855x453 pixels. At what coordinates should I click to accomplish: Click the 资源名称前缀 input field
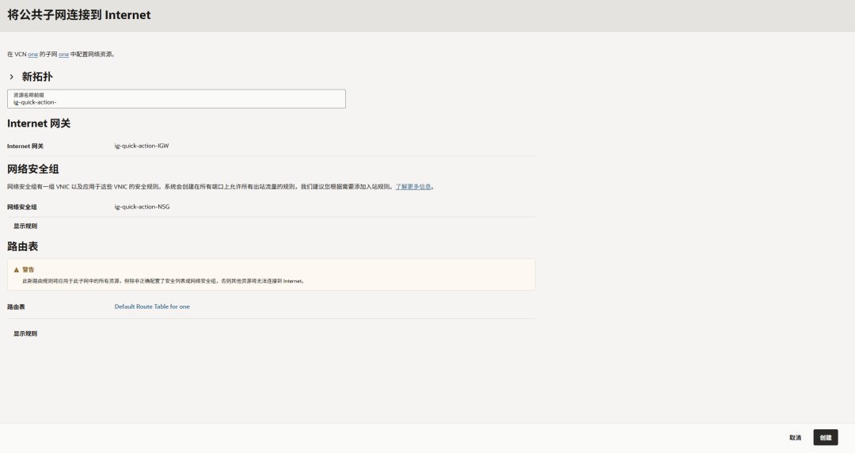tap(176, 99)
